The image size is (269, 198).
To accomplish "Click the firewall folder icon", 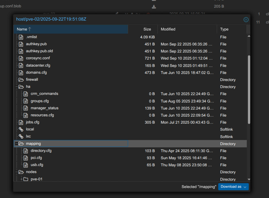I will coord(21,80).
